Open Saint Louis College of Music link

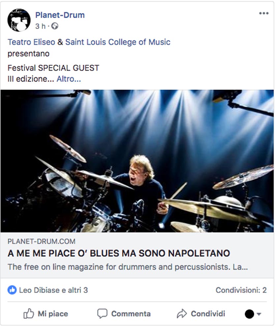(118, 42)
